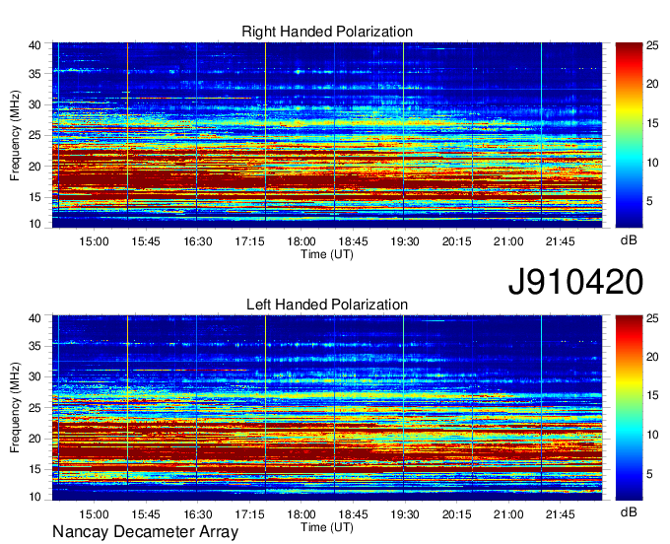Click the "20" value on lower color bar scale
Image resolution: width=670 pixels, height=544 pixels.
pyautogui.click(x=652, y=357)
